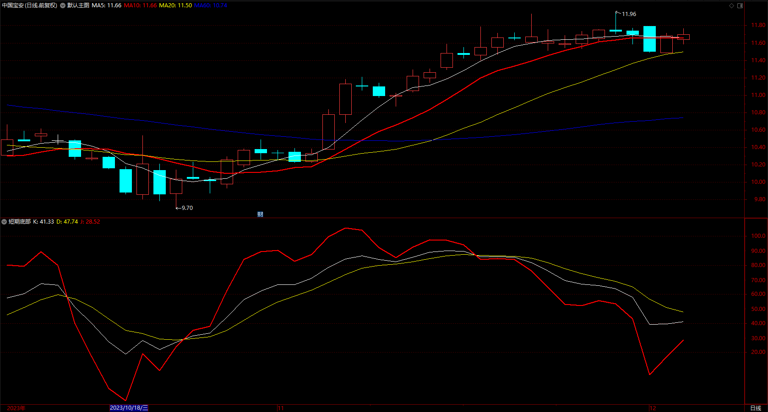Click the J: 28.52 indicator value
Image resolution: width=768 pixels, height=412 pixels.
coord(90,222)
